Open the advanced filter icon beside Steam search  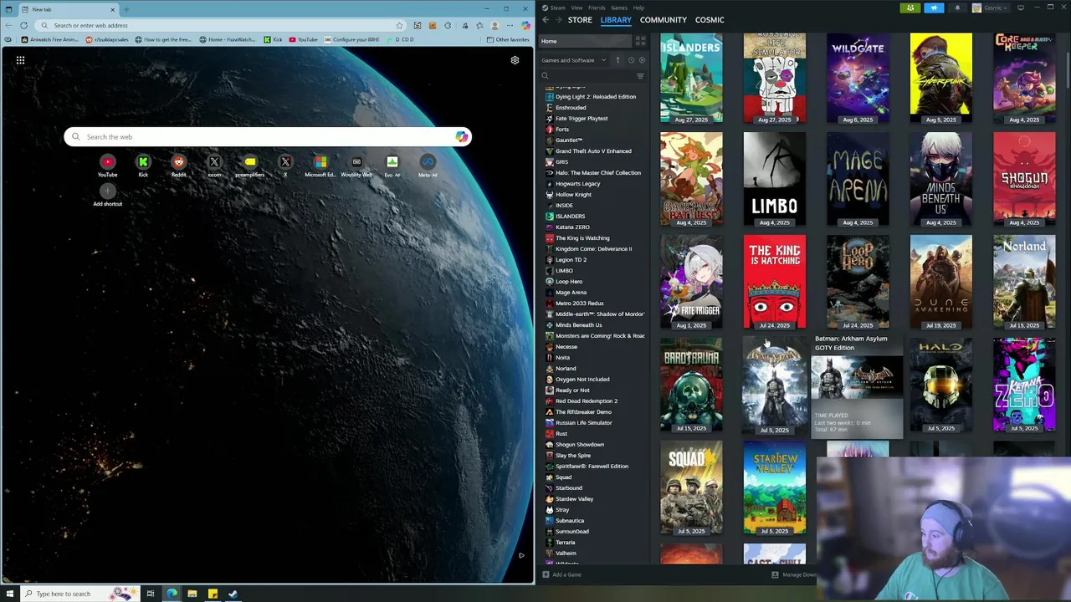[x=640, y=76]
